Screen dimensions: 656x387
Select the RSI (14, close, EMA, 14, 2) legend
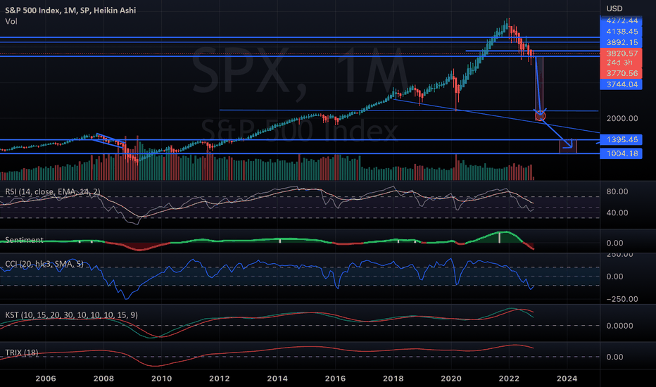pyautogui.click(x=52, y=191)
